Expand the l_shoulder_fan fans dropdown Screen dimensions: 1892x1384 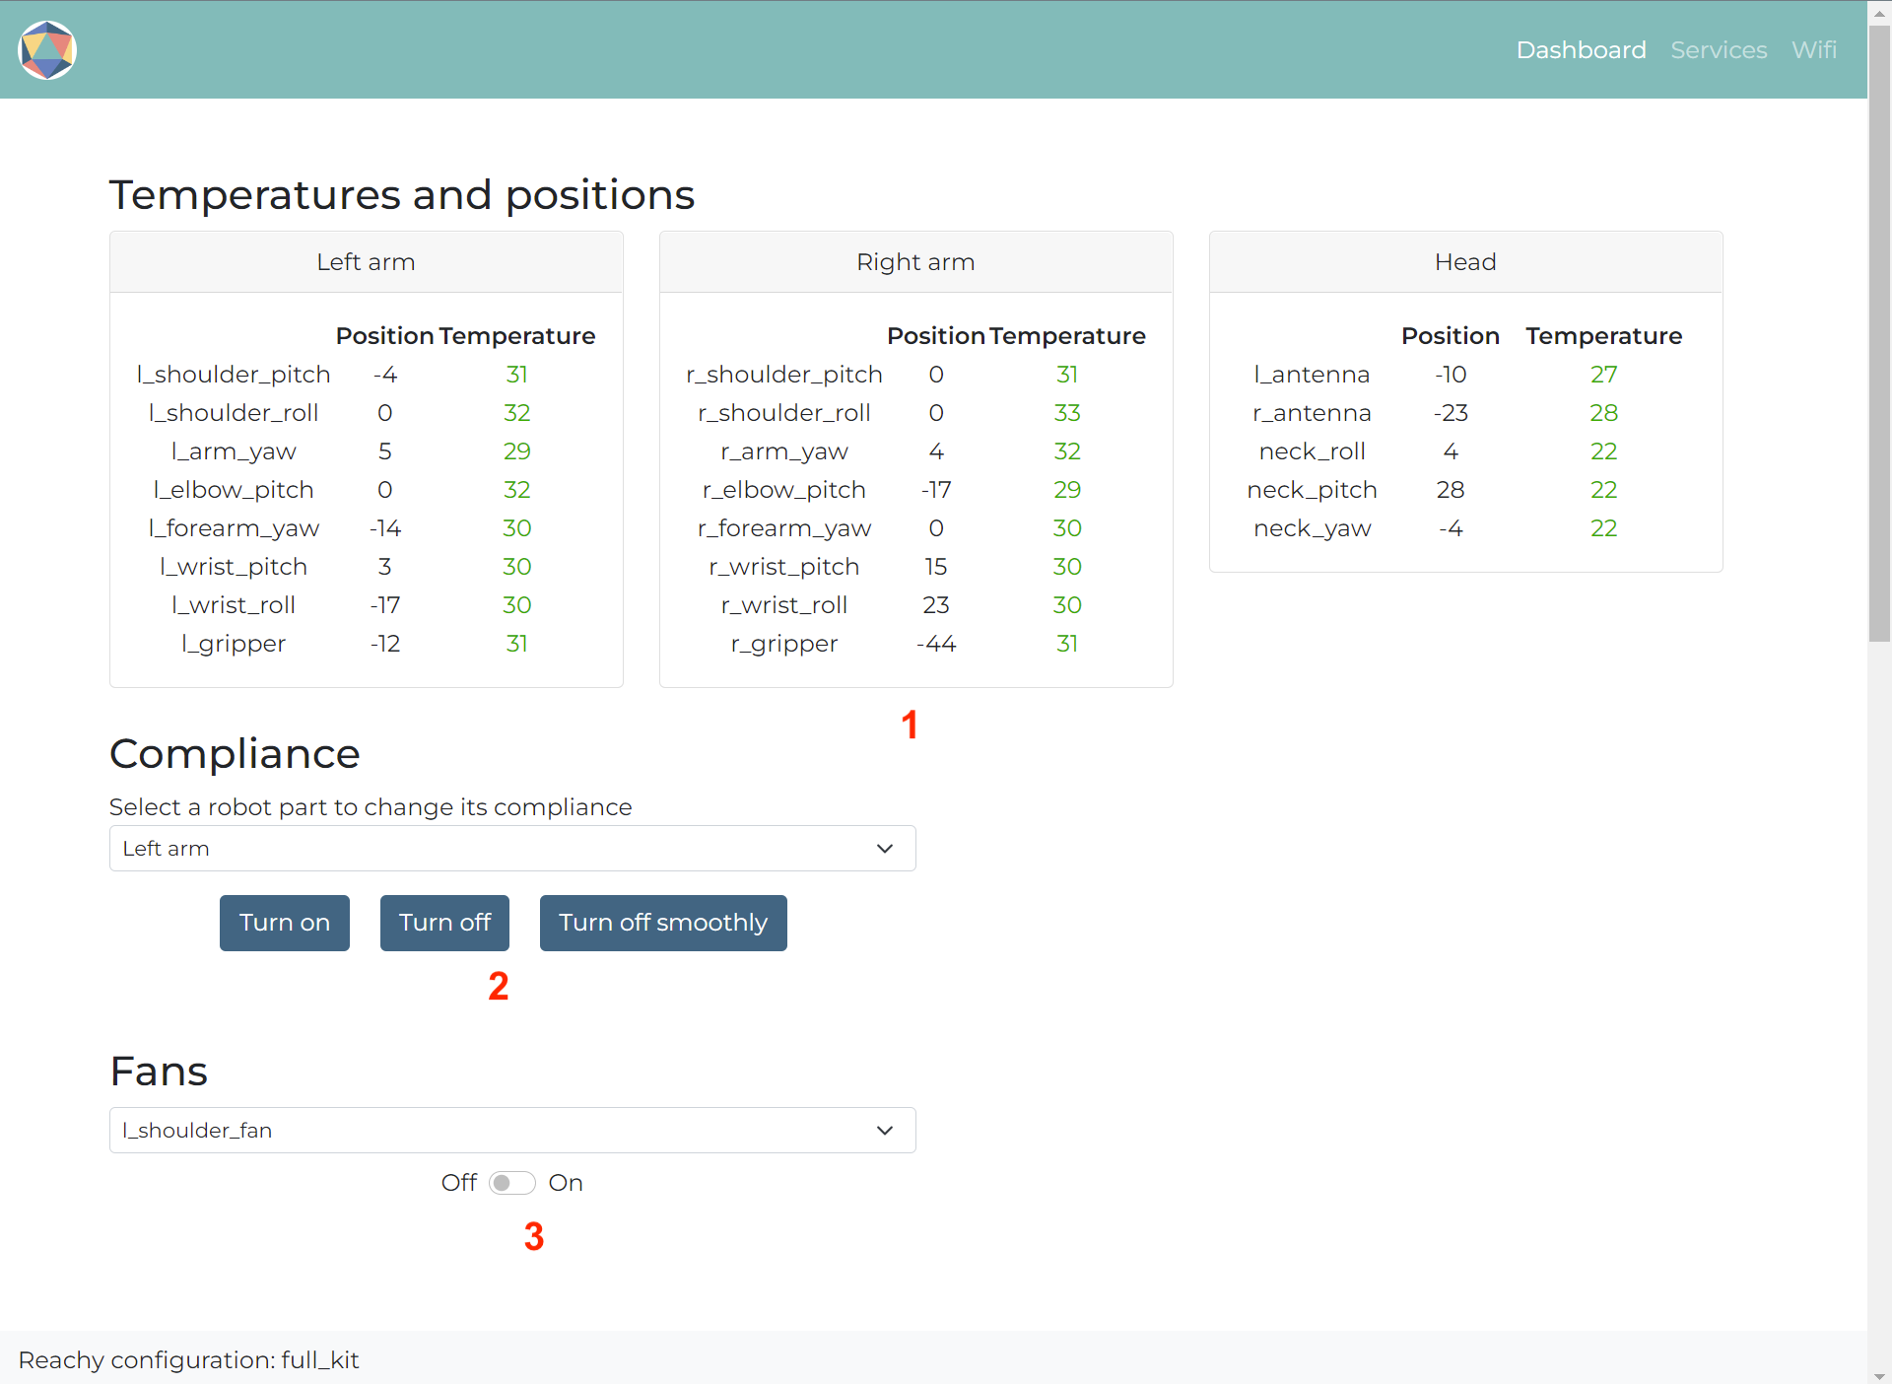[x=887, y=1130]
